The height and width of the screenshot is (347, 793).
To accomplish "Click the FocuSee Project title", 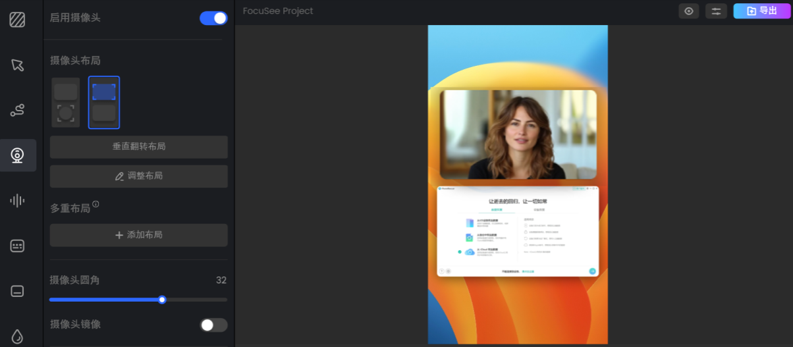I will coord(278,11).
